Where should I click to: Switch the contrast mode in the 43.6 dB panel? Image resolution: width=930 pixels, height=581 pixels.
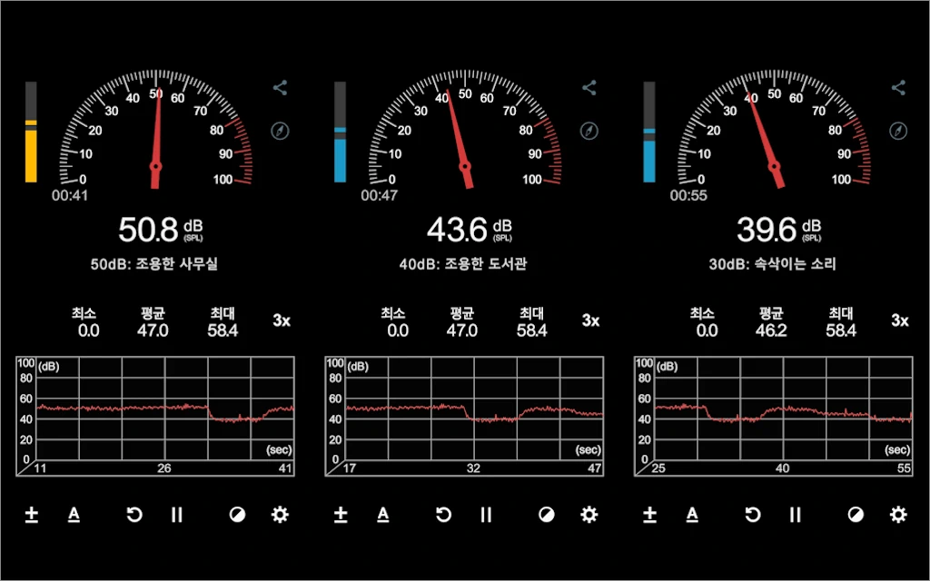pos(546,515)
